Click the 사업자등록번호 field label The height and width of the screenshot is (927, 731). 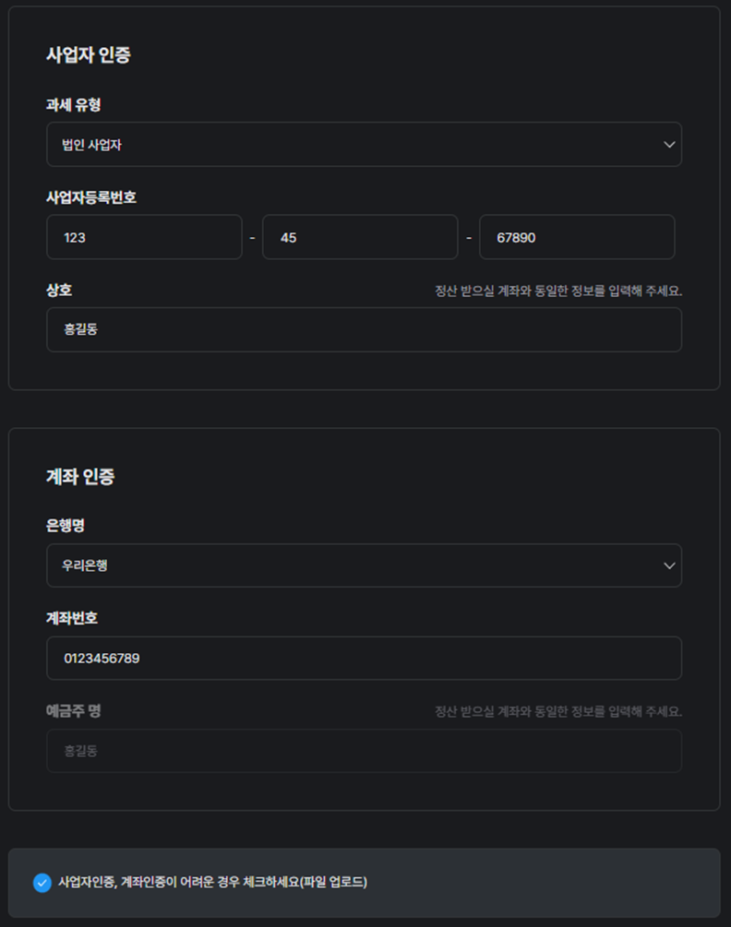click(x=91, y=197)
